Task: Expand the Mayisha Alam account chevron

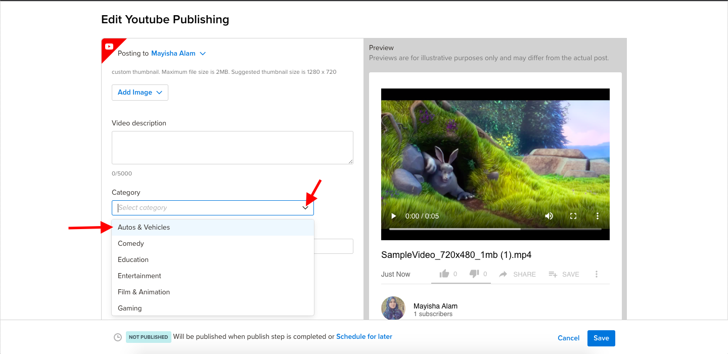Action: point(203,53)
